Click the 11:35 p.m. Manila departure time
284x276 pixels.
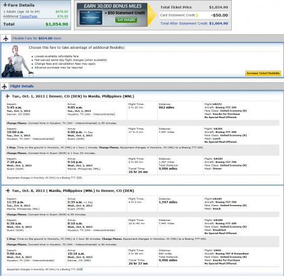(15, 202)
